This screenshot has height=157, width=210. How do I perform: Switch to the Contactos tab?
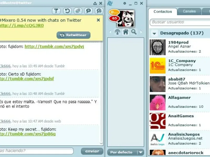(163, 12)
